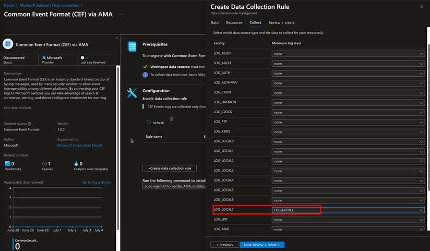Switch to the Review + create tab
The height and width of the screenshot is (251, 430).
click(281, 22)
